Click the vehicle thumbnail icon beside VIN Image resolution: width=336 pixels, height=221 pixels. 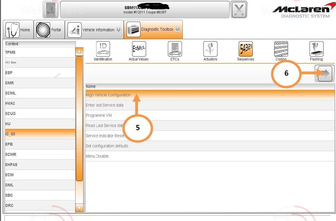pyautogui.click(x=51, y=10)
